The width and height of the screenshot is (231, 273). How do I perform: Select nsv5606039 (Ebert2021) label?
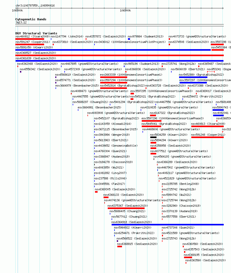pyautogui.click(x=188, y=69)
